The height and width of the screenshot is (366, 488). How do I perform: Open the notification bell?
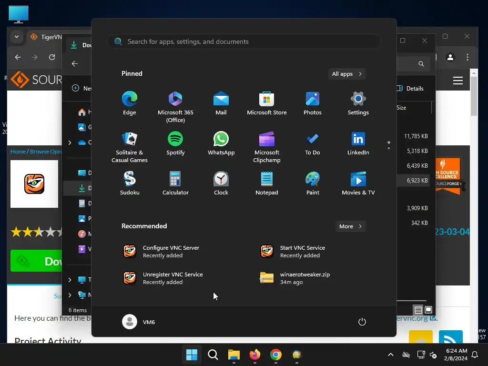[475, 355]
